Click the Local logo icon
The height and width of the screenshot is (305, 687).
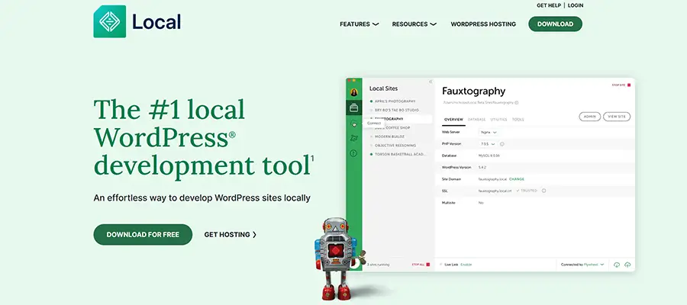tap(109, 21)
